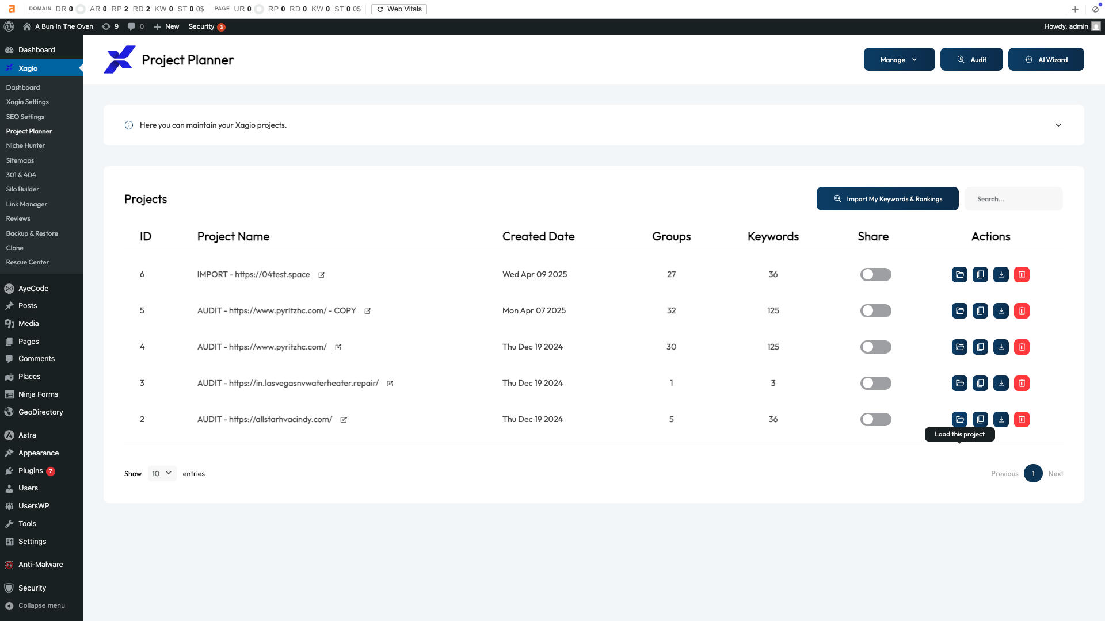Click Next pagination link

1056,474
